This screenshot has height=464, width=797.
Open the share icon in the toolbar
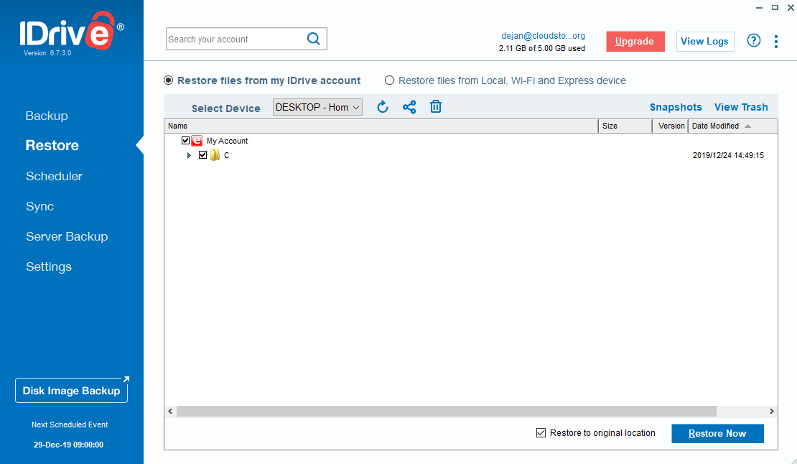(x=409, y=106)
